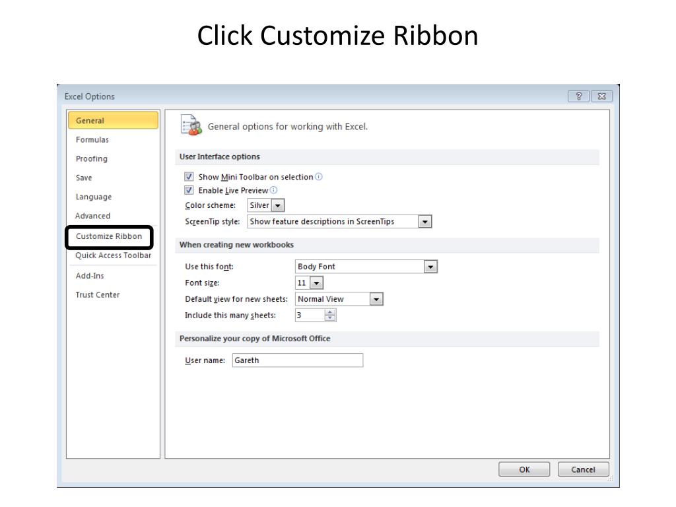Increase the number of sheets spinner
The image size is (676, 507).
pyautogui.click(x=330, y=312)
